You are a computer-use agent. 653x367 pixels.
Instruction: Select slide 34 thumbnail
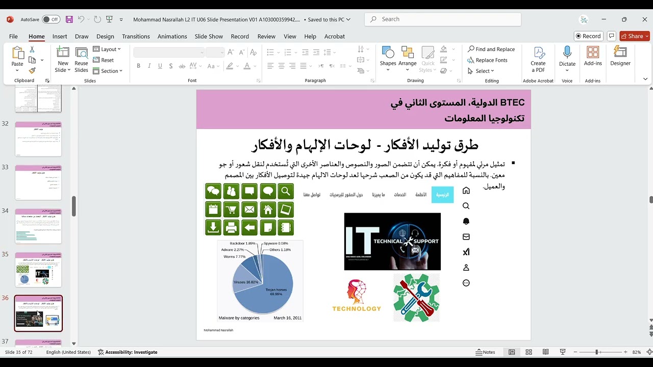pyautogui.click(x=38, y=226)
